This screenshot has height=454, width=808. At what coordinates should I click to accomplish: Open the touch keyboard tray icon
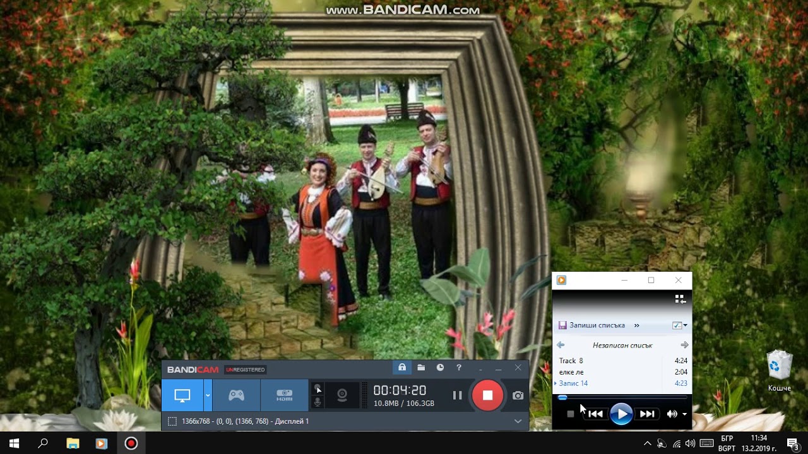click(706, 443)
